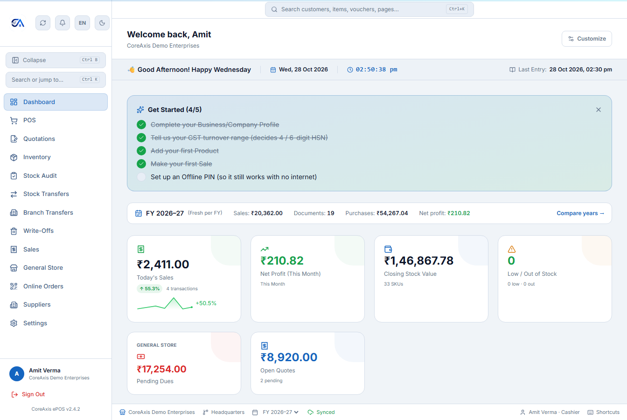Click the Customize button
This screenshot has height=420, width=627.
587,39
